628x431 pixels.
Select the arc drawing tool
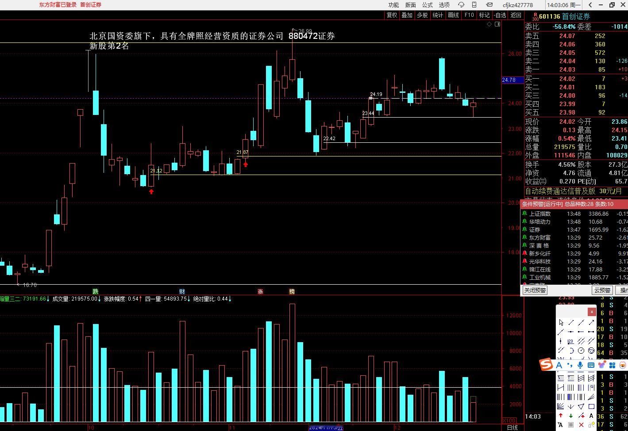[572, 351]
